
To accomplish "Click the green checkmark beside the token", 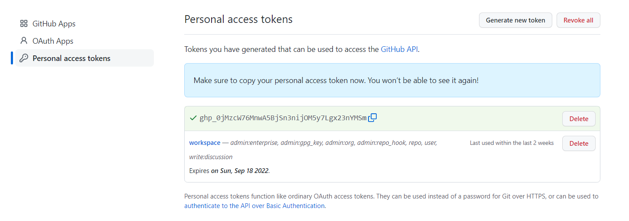I will click(193, 118).
